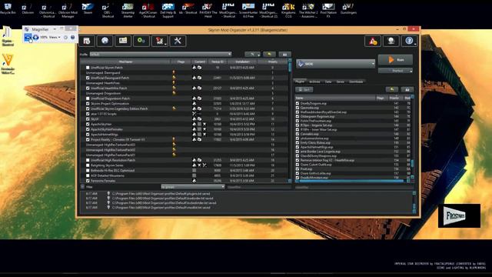Enable Unofficial Skyrim Patch mod checkbox
This screenshot has height=277, width=492.
click(88, 68)
